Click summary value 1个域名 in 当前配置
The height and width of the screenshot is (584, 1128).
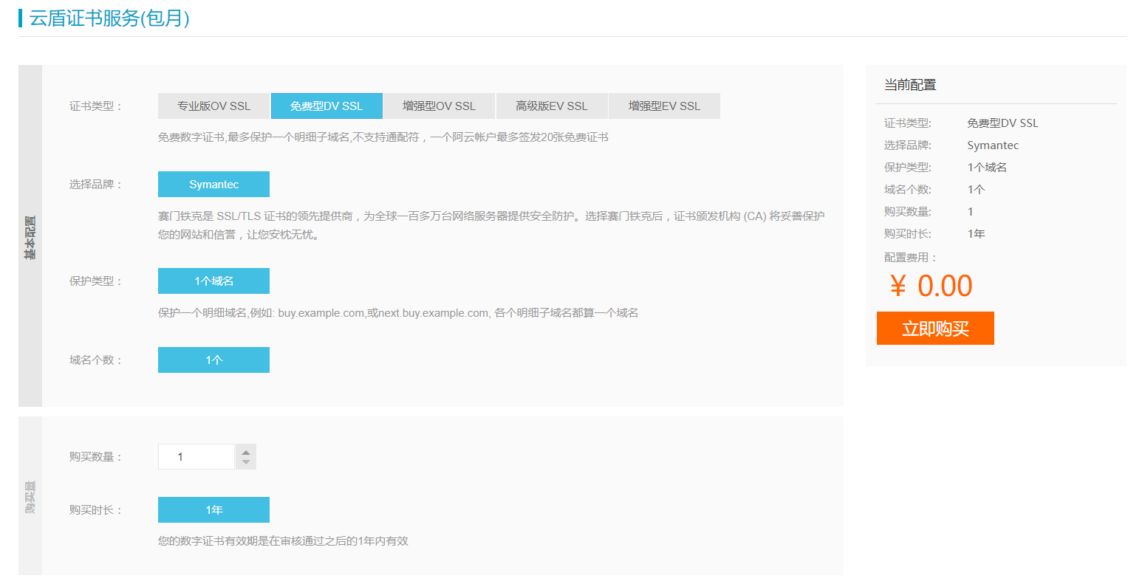[x=987, y=168]
